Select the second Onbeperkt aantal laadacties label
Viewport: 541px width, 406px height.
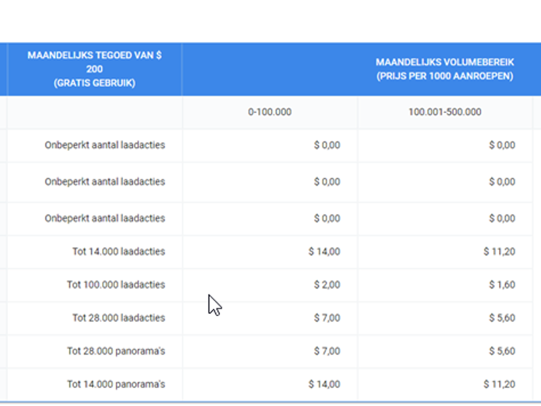click(105, 181)
